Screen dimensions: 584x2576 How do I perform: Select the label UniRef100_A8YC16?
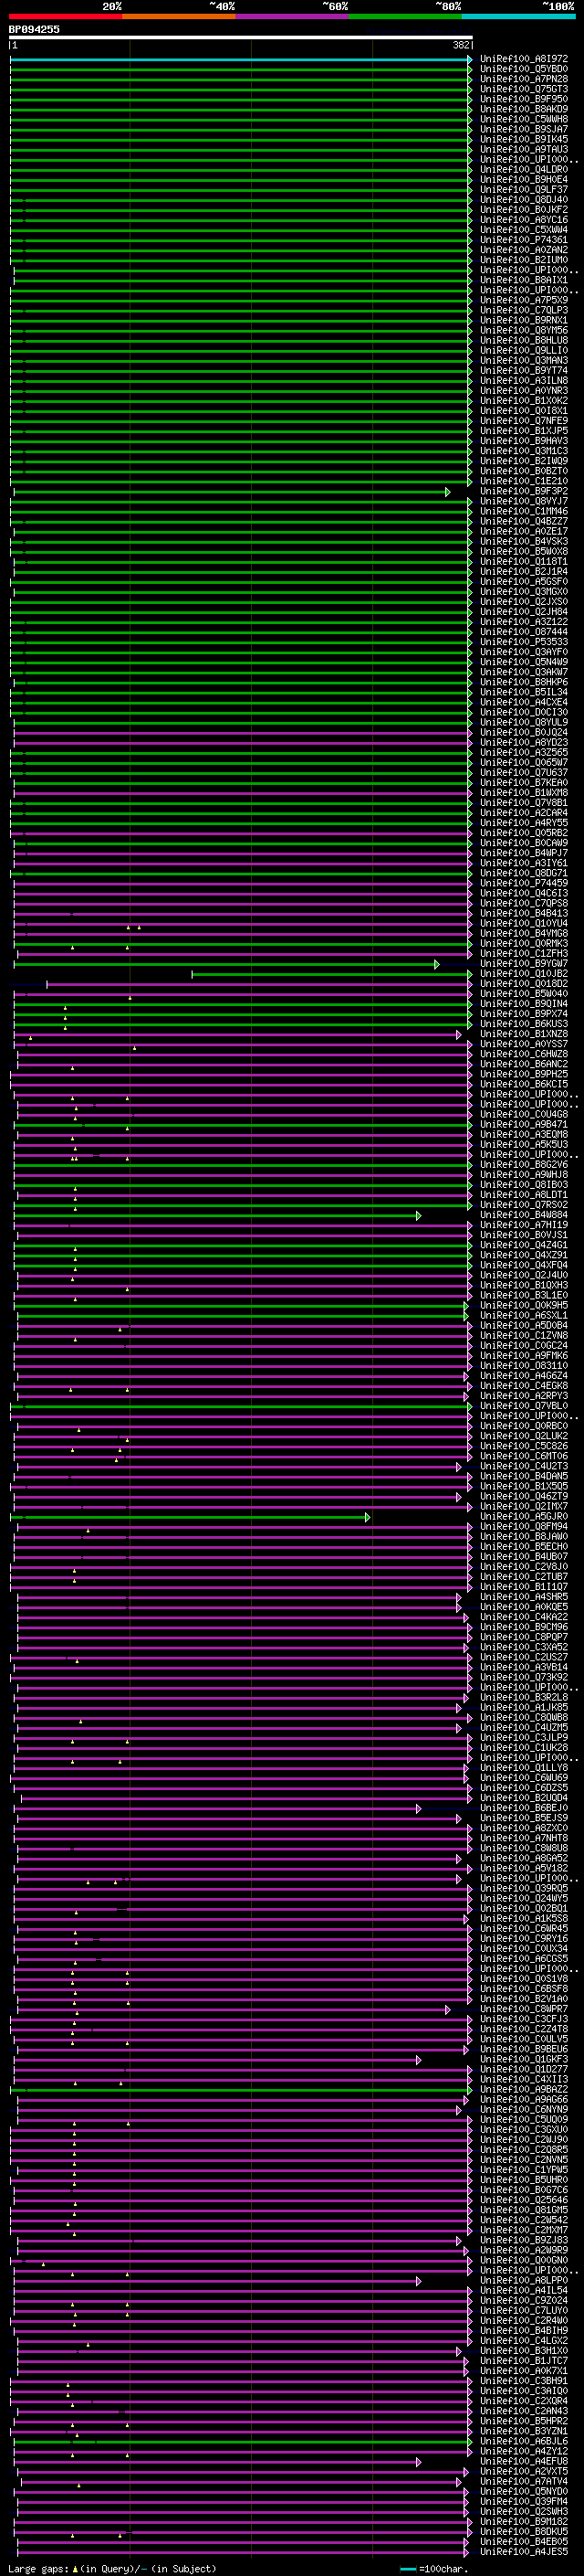click(x=524, y=220)
